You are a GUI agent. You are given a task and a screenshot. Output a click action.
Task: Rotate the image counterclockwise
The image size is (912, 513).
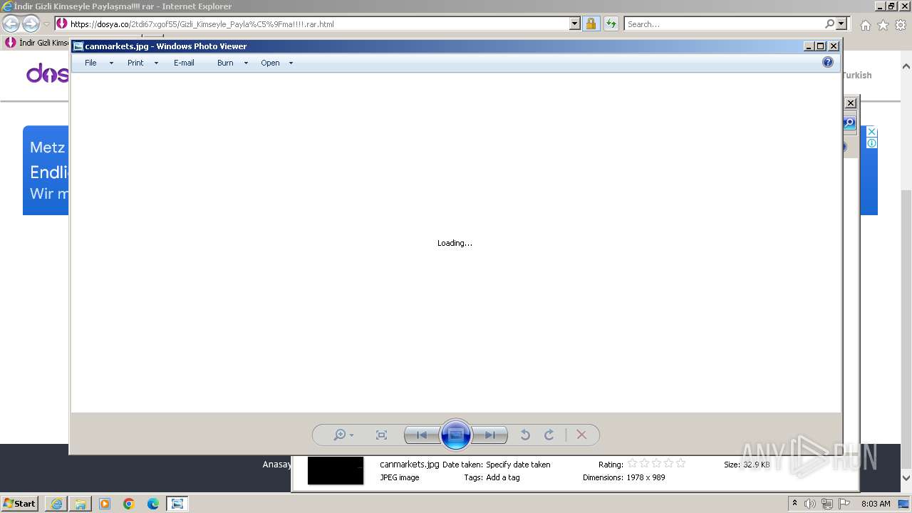pyautogui.click(x=525, y=435)
